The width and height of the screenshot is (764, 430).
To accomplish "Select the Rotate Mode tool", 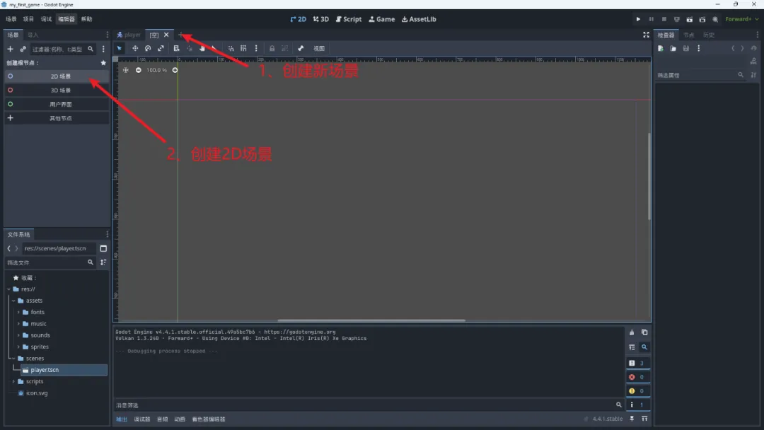I will coord(148,48).
